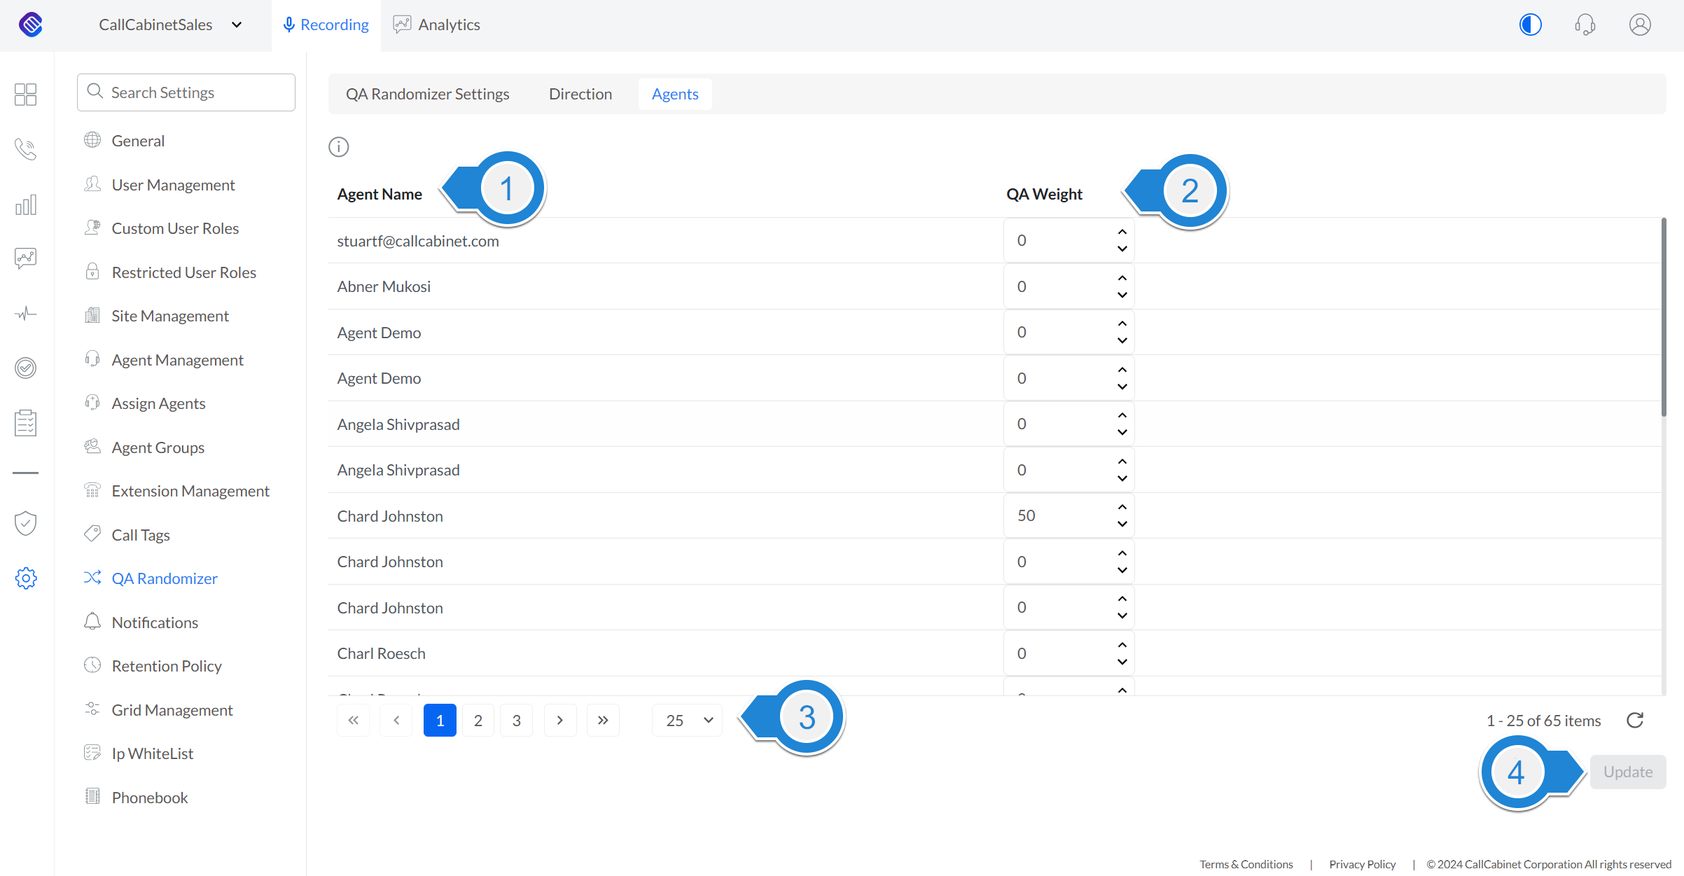Go to page 2 of agents
1684x876 pixels.
coord(478,721)
